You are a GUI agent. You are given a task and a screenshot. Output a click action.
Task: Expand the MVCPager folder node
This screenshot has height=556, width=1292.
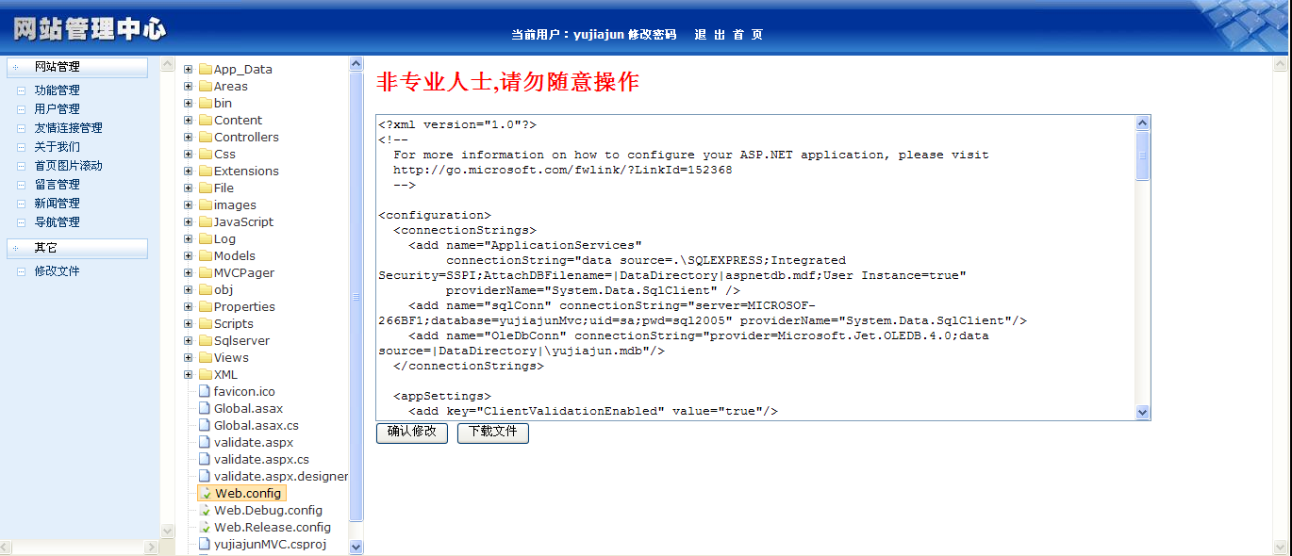click(188, 273)
